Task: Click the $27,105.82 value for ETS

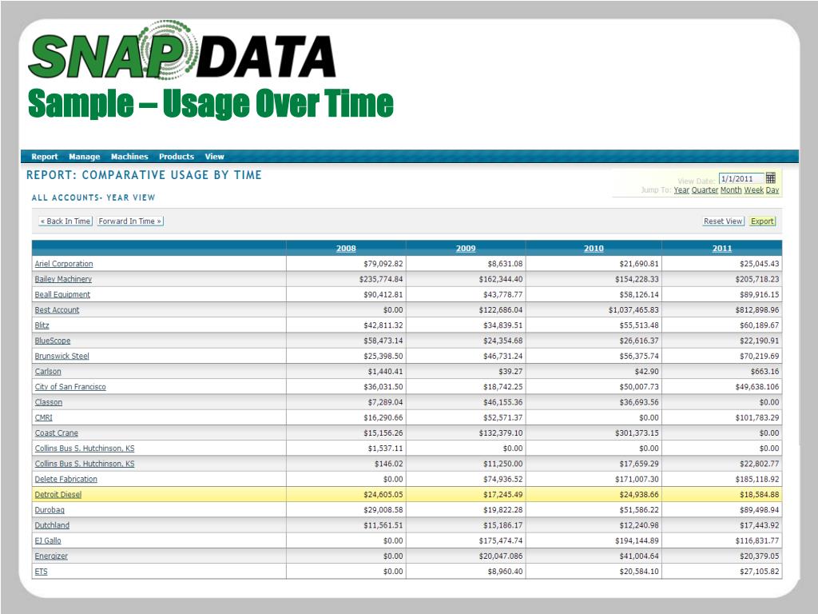Action: click(x=759, y=572)
